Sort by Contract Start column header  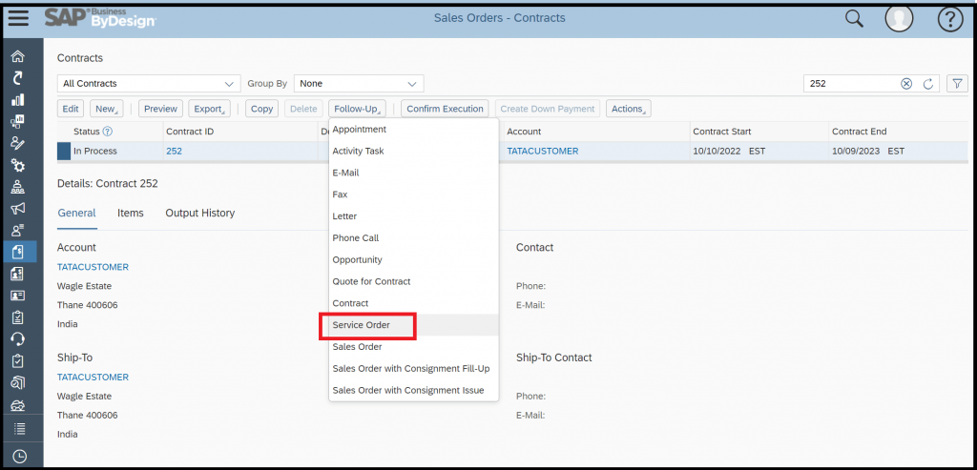722,132
